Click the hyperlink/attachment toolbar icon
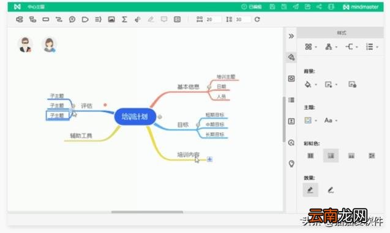This screenshot has height=233, width=390. (138, 20)
